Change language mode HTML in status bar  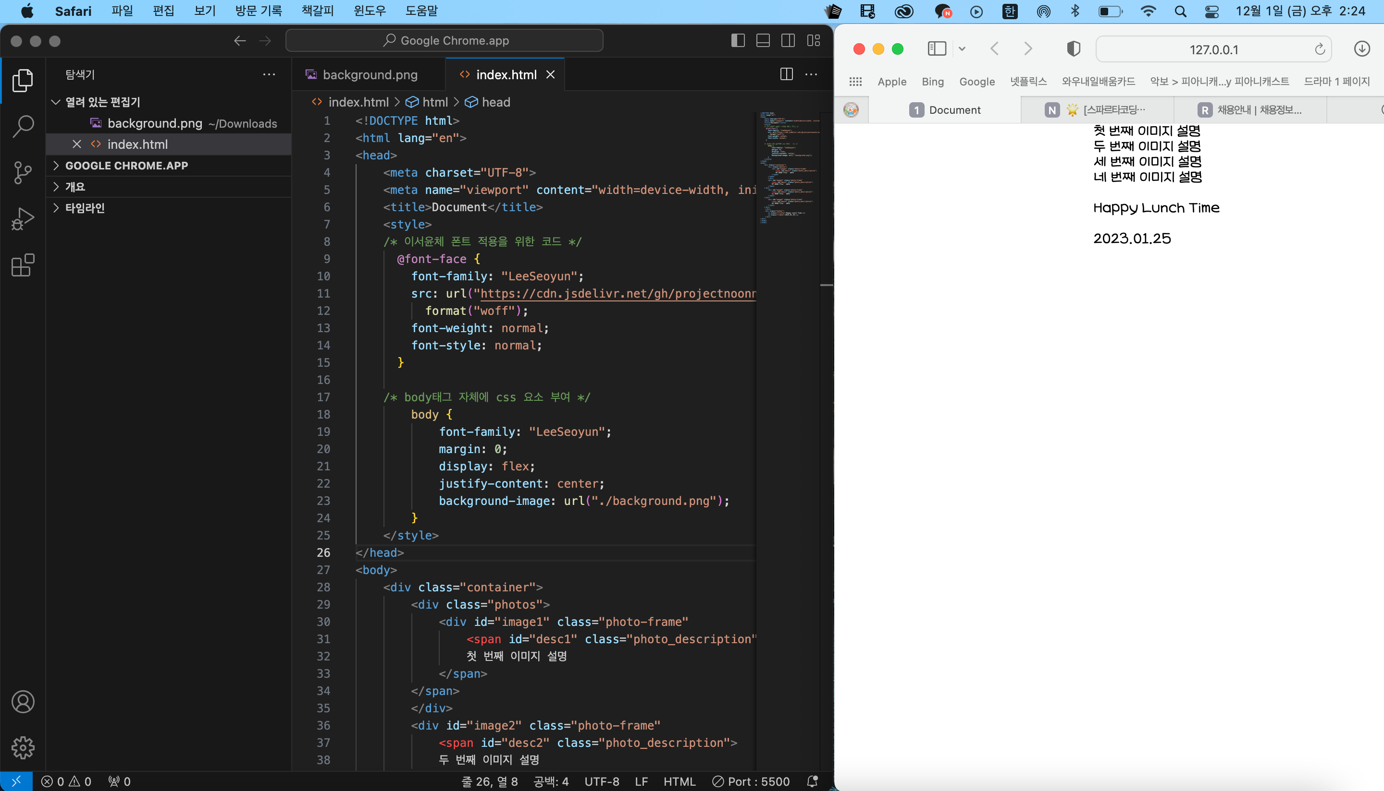pyautogui.click(x=679, y=781)
